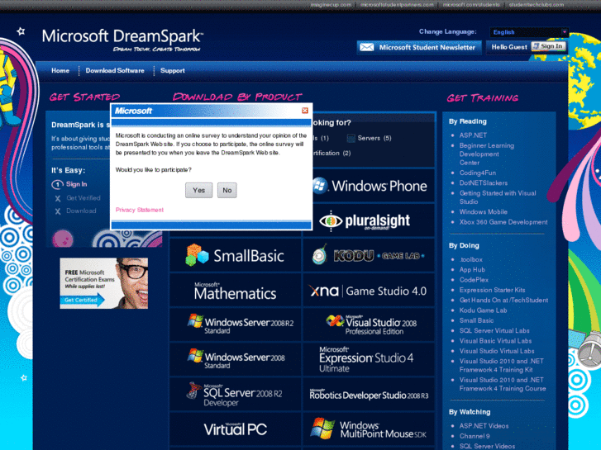
Task: Open Visual Studio 2008 Professional tile
Action: point(369,324)
